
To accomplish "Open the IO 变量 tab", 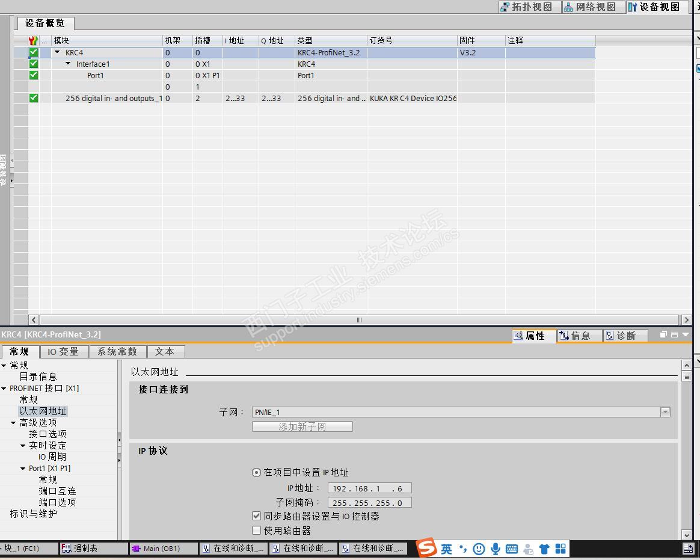I will pyautogui.click(x=63, y=352).
